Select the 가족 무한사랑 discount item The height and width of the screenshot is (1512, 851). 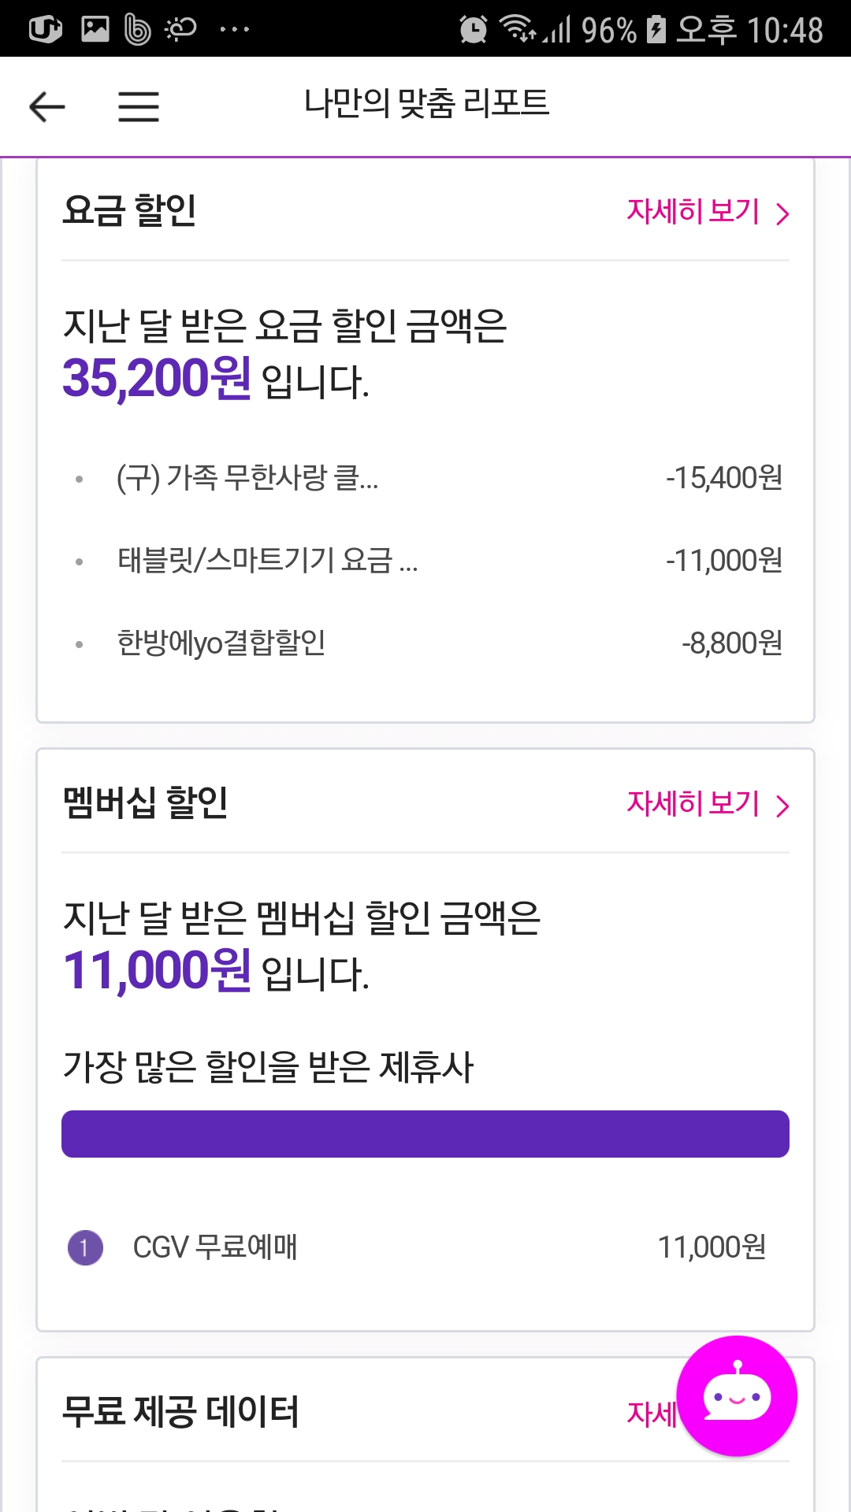pos(247,477)
